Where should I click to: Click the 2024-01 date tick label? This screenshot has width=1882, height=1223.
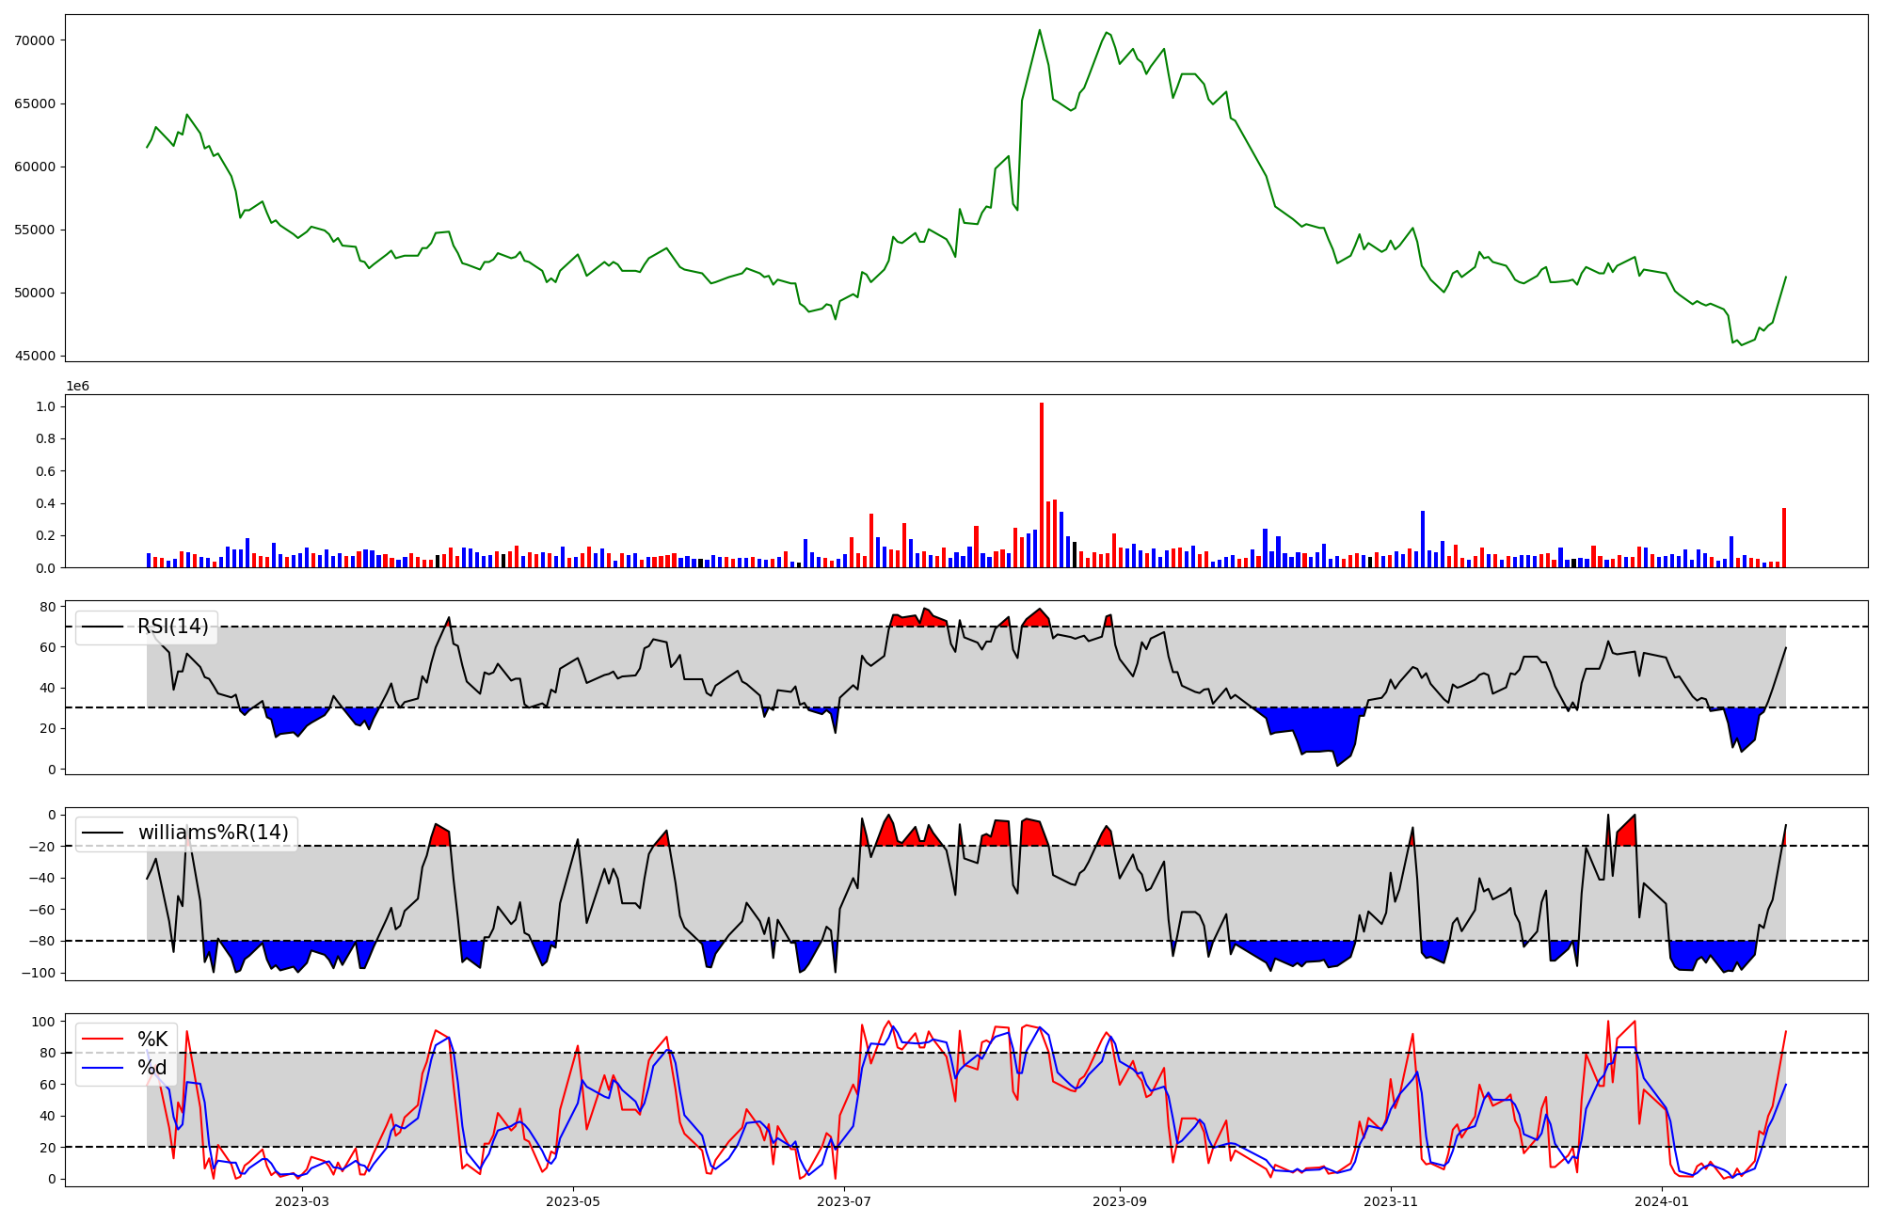point(1662,1201)
